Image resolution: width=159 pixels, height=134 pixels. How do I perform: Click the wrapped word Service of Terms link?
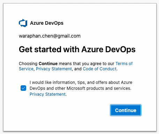tap(26, 69)
